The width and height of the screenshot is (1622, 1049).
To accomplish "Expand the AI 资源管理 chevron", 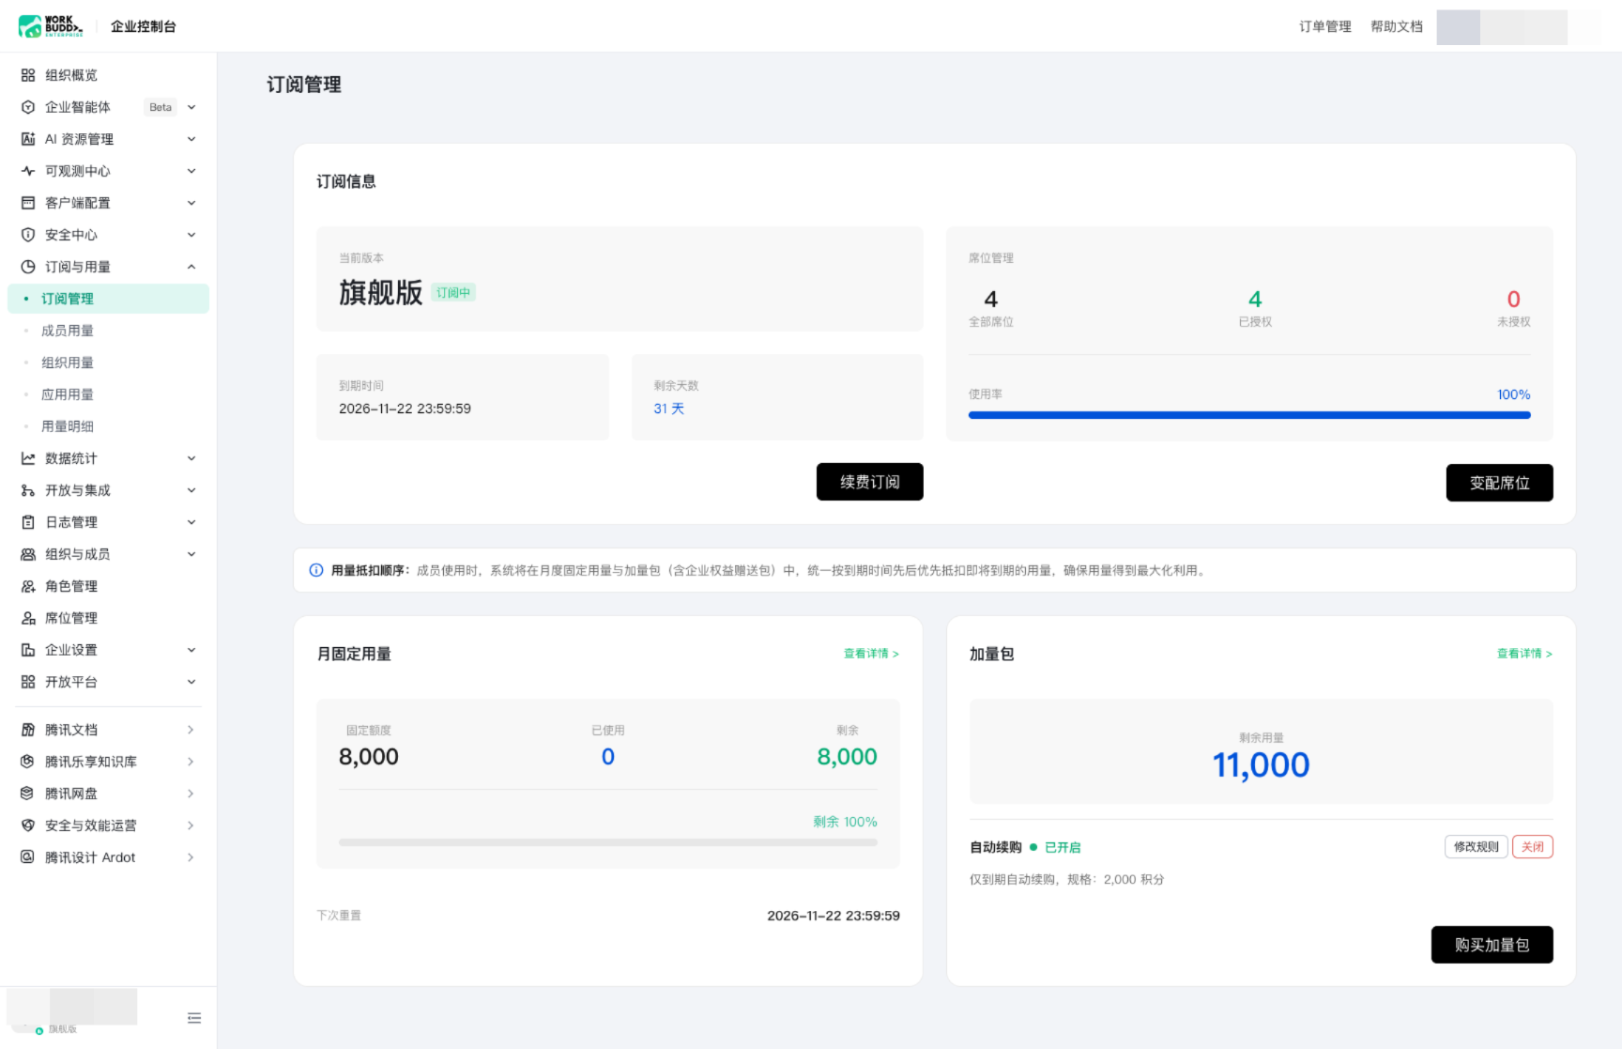I will click(x=191, y=139).
